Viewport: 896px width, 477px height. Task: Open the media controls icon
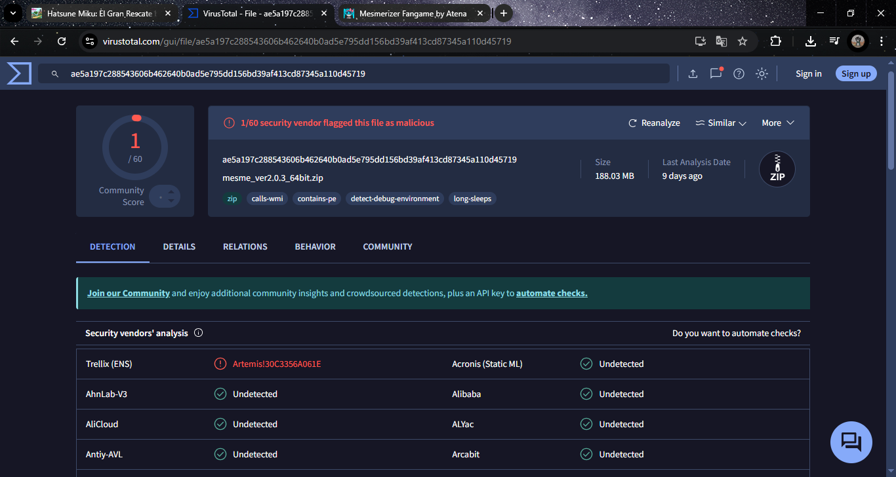coord(834,41)
